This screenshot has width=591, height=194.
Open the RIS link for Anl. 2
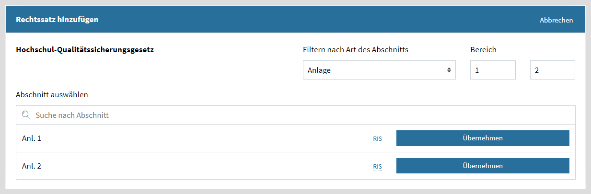378,167
